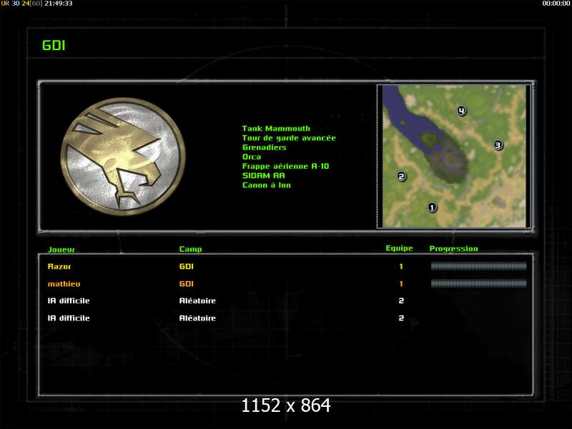This screenshot has width=572, height=429.
Task: Click mathieu's loading progress bar
Action: (x=478, y=283)
